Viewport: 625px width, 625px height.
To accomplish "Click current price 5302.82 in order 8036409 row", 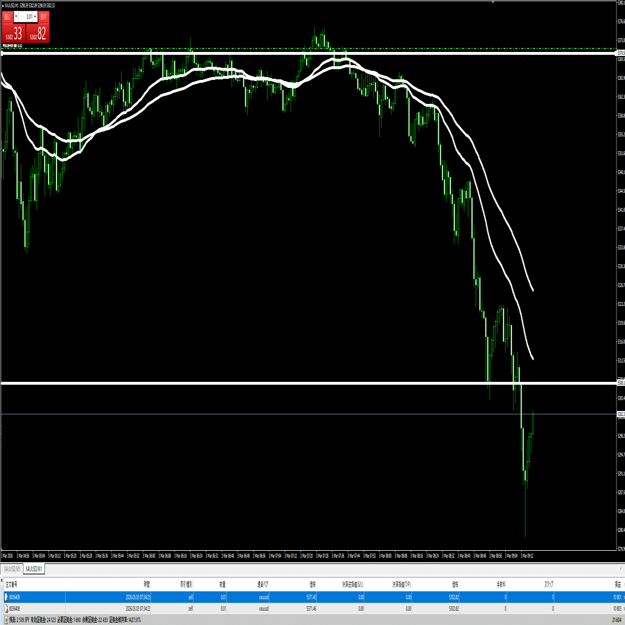I will (454, 597).
